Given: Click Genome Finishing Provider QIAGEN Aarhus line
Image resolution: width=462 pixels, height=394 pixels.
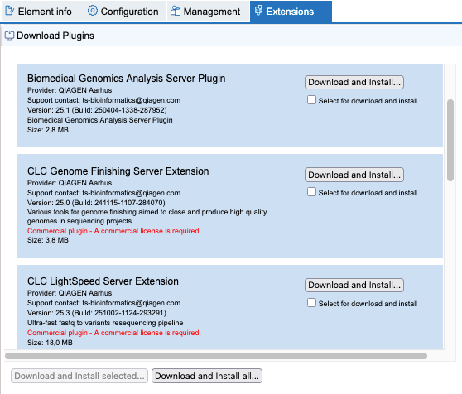Looking at the screenshot, I should pyautogui.click(x=70, y=183).
